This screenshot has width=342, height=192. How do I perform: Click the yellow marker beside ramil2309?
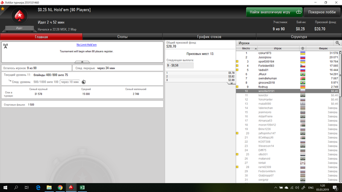(237, 167)
